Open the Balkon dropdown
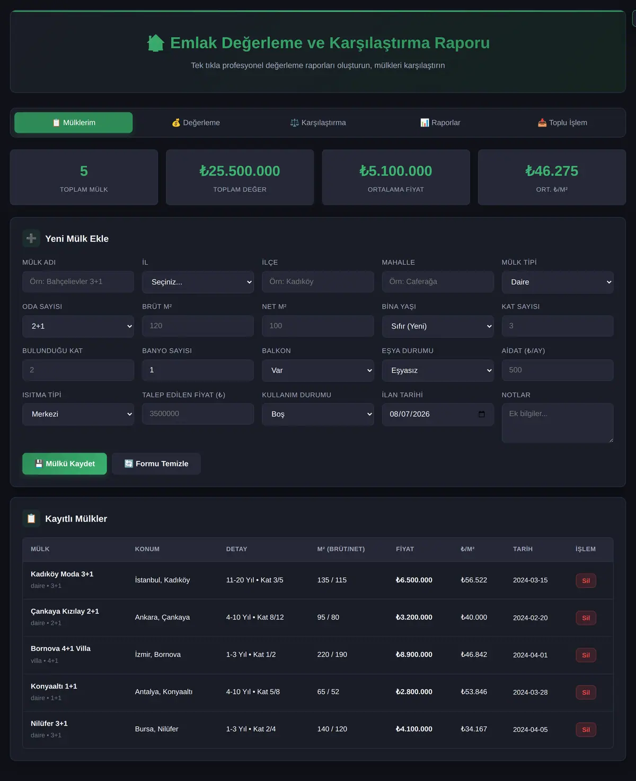The height and width of the screenshot is (781, 636). coord(318,371)
